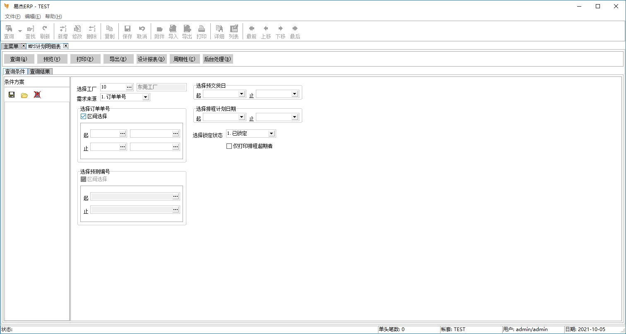Close the MPS计划明细表 tab
This screenshot has height=334, width=626.
[x=65, y=46]
